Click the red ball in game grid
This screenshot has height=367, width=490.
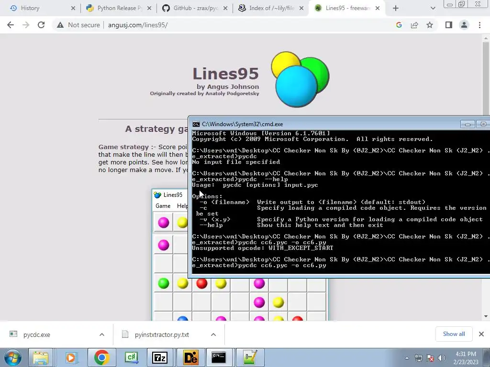[201, 283]
